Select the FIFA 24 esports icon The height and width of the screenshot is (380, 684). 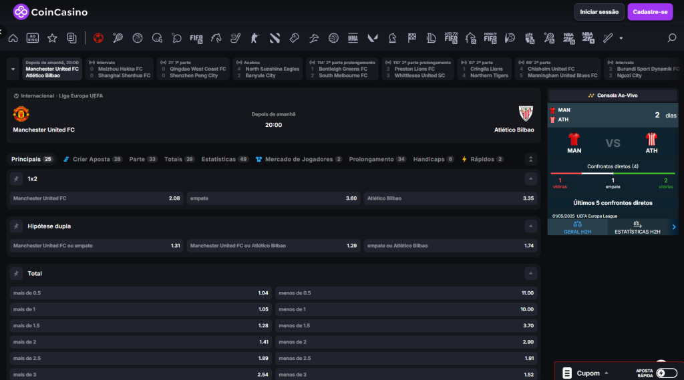(196, 38)
